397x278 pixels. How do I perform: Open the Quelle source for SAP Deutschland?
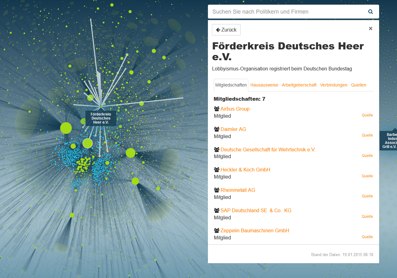click(367, 217)
